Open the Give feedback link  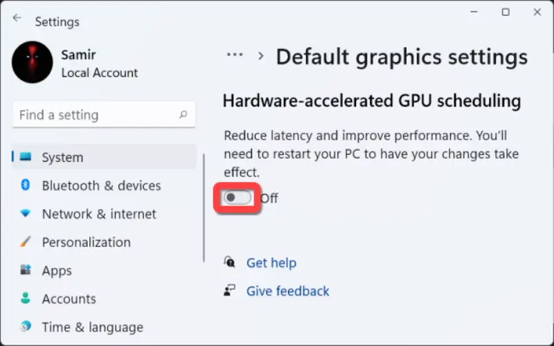(287, 291)
